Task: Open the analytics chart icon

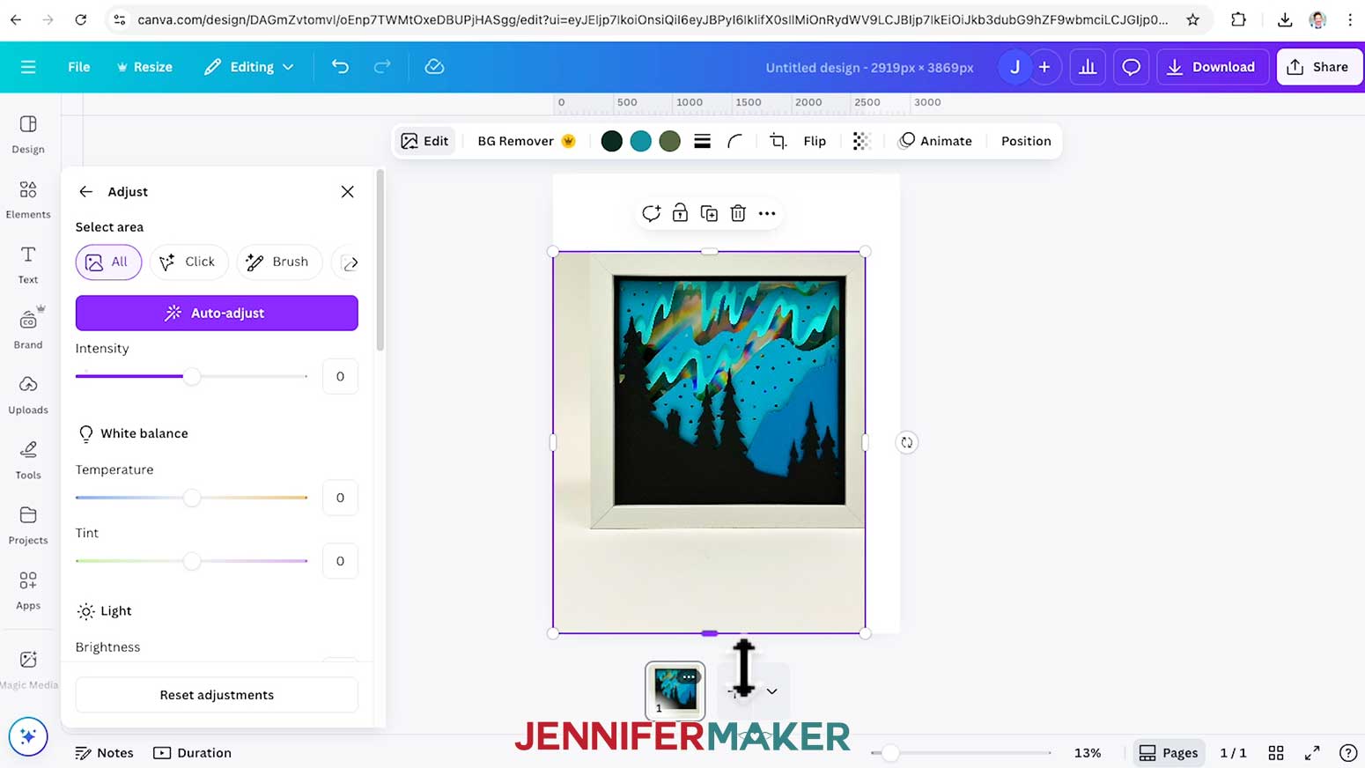Action: 1088,67
